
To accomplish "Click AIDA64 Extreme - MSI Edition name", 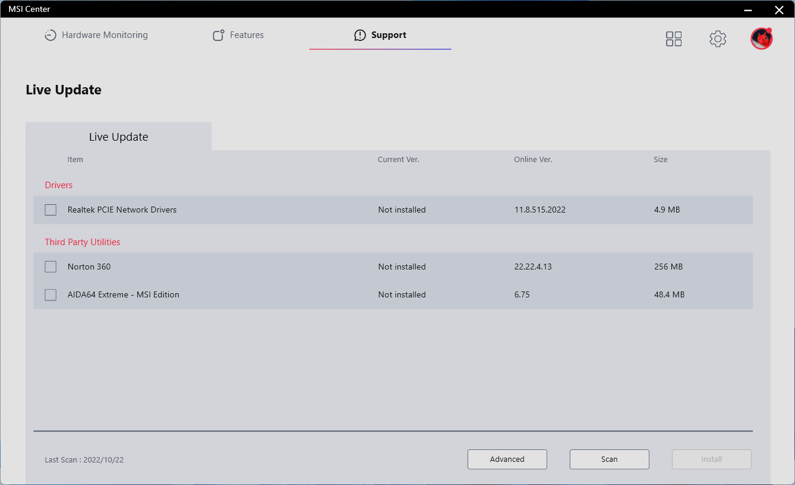I will tap(124, 294).
